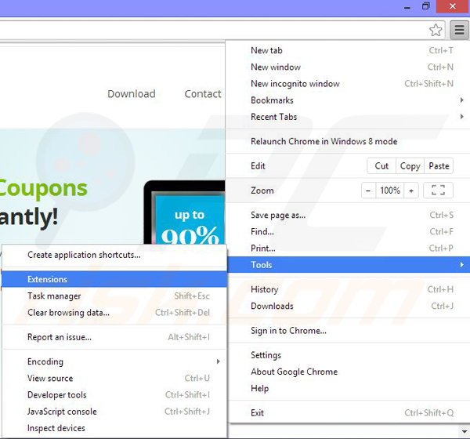Open the Tools menu entry
The image size is (470, 439).
tap(349, 265)
